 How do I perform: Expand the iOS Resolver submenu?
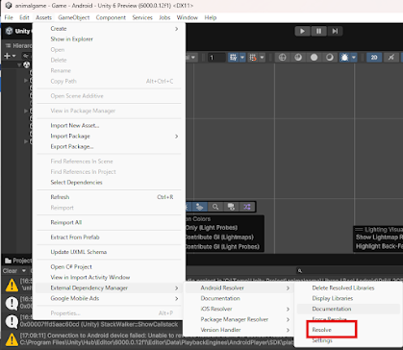[x=239, y=309]
